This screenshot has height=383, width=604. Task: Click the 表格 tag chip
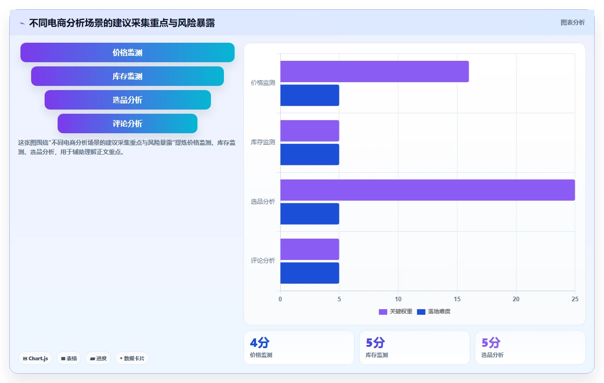[69, 358]
